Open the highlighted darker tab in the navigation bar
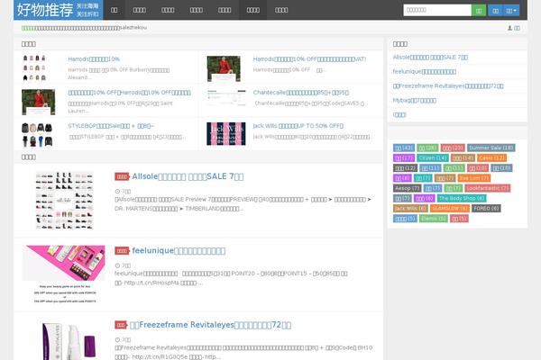 [x=252, y=10]
